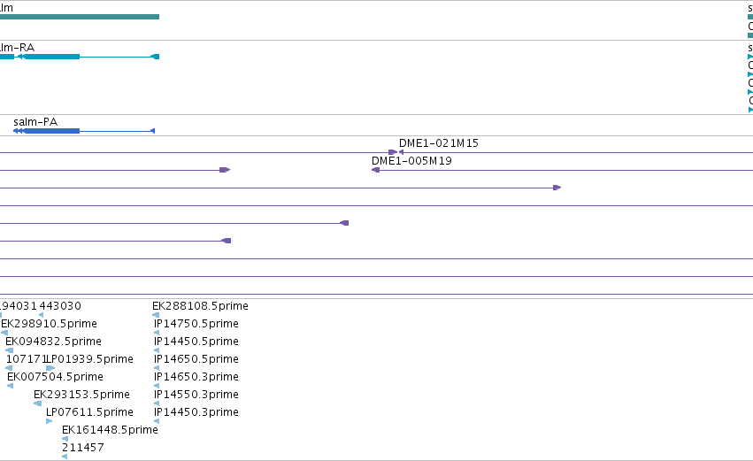Select the 443030 EST label

click(60, 306)
